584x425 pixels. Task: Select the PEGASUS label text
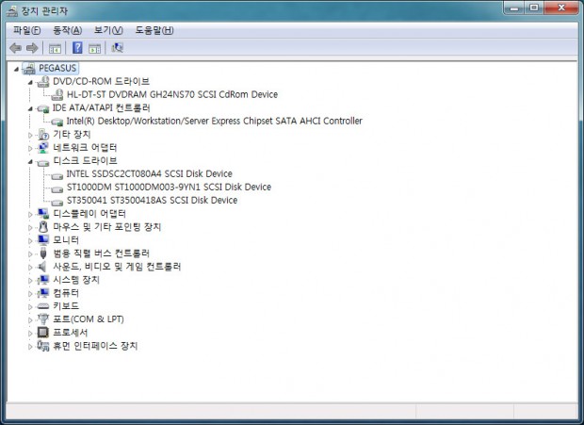pos(57,68)
